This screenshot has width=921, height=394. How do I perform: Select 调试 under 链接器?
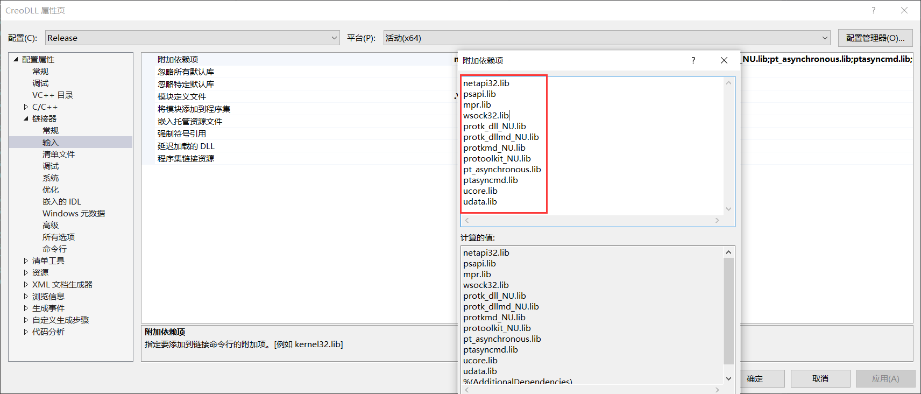tap(51, 166)
